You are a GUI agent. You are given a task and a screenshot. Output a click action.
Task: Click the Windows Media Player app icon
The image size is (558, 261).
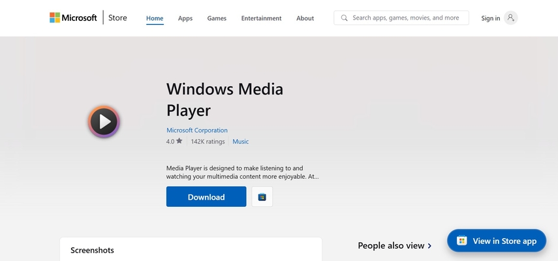coord(104,121)
